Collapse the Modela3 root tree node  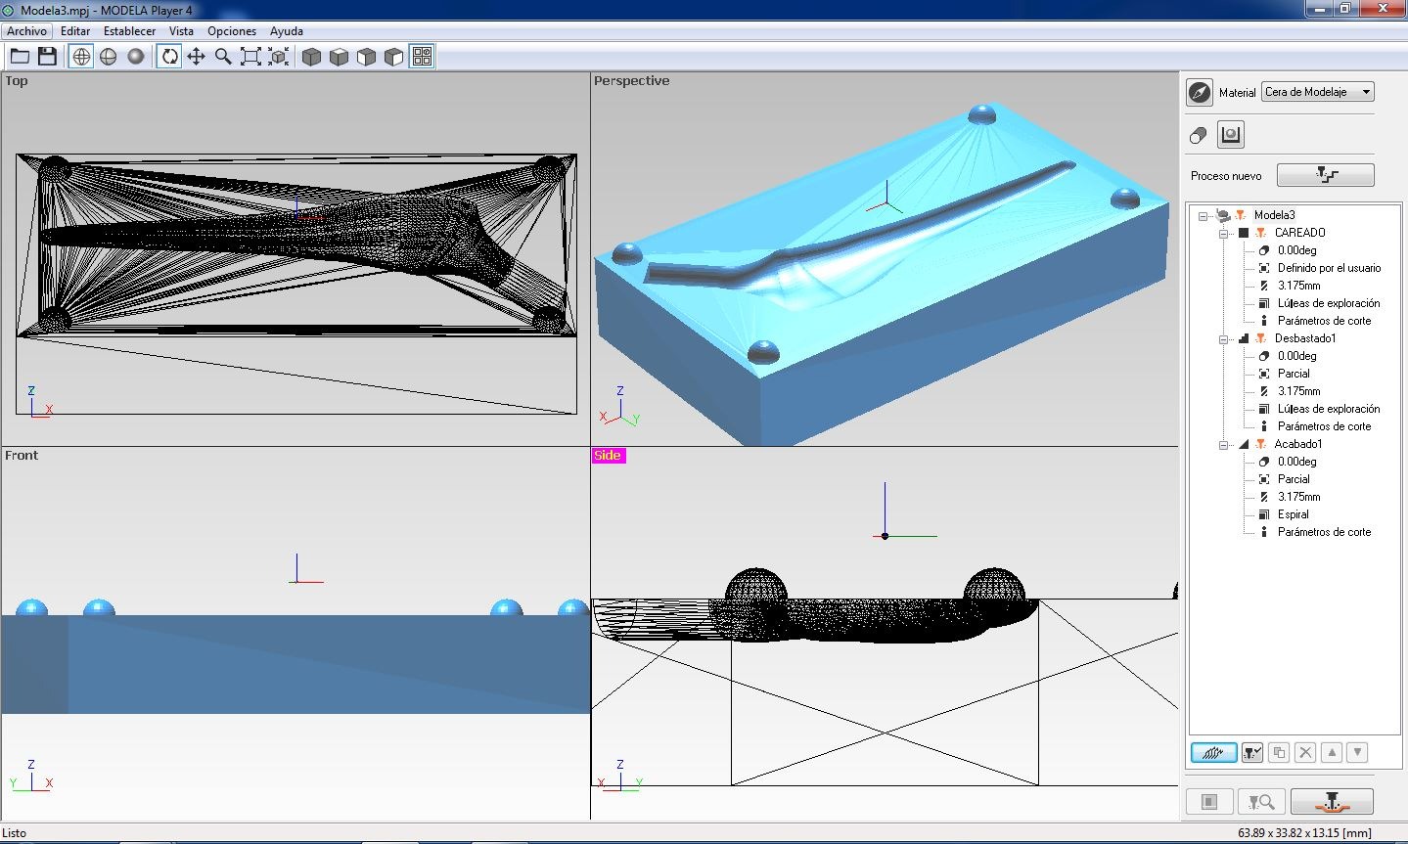1204,216
